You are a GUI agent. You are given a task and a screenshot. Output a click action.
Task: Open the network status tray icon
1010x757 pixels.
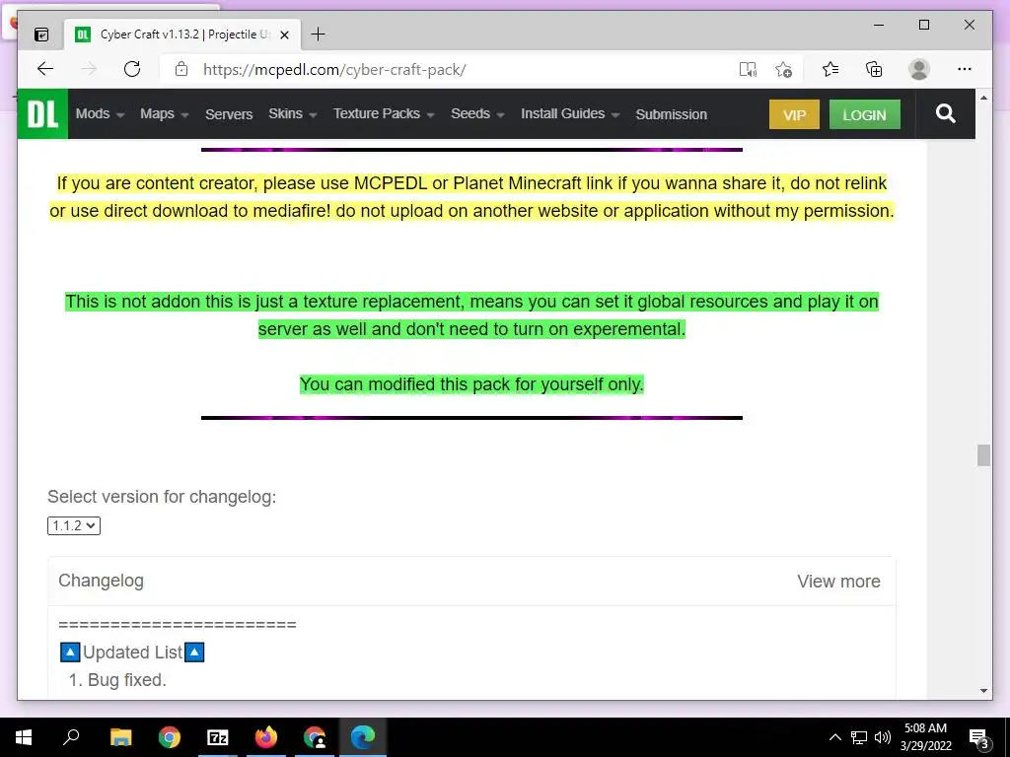click(859, 737)
